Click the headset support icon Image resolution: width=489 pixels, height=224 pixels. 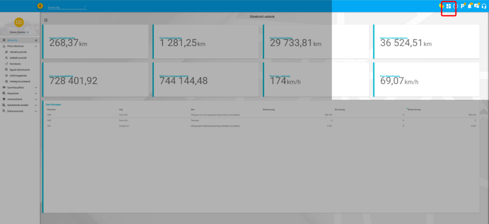click(x=484, y=6)
